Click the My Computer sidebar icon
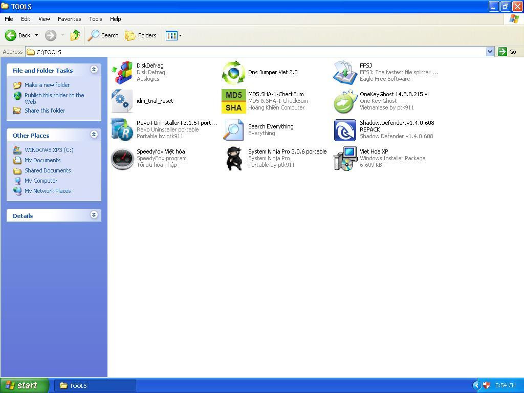Image resolution: width=524 pixels, height=393 pixels. pyautogui.click(x=17, y=181)
